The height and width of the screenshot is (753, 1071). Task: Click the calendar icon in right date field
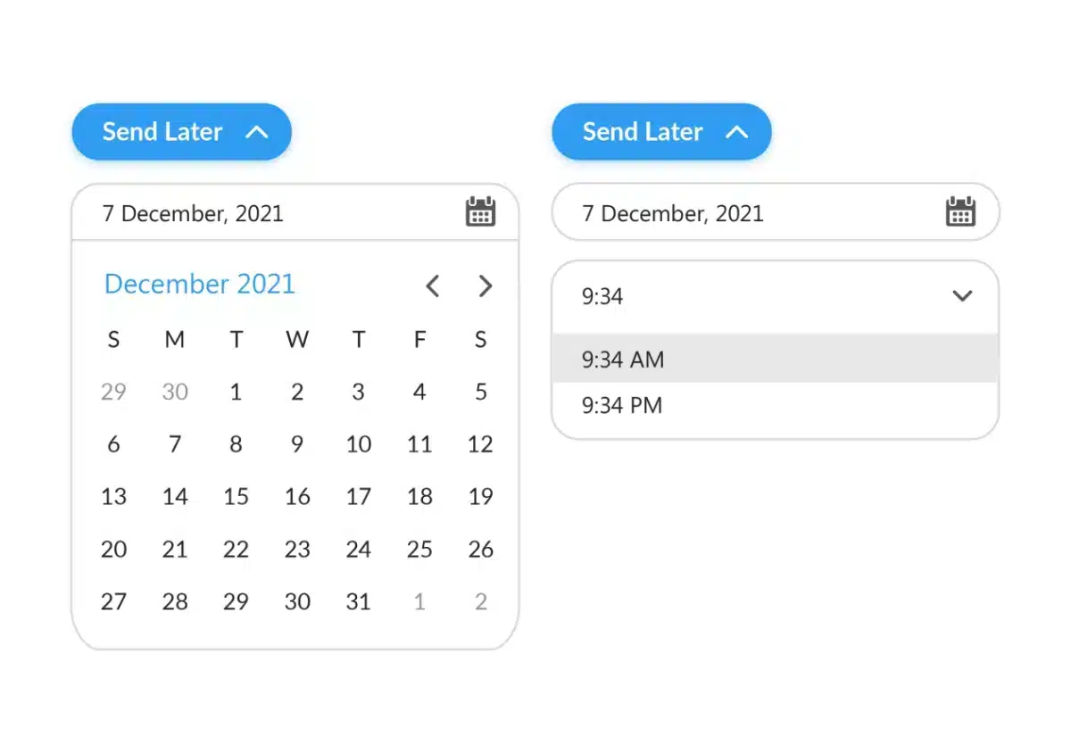pos(960,212)
